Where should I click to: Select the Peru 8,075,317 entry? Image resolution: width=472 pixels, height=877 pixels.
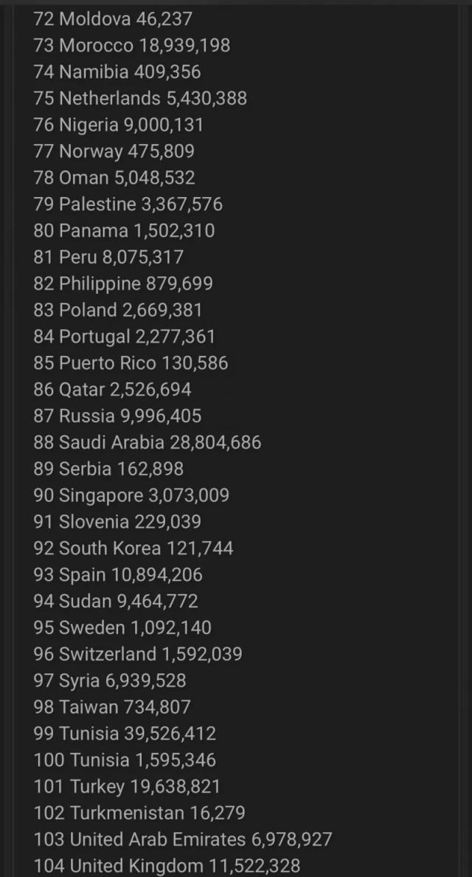pyautogui.click(x=108, y=258)
